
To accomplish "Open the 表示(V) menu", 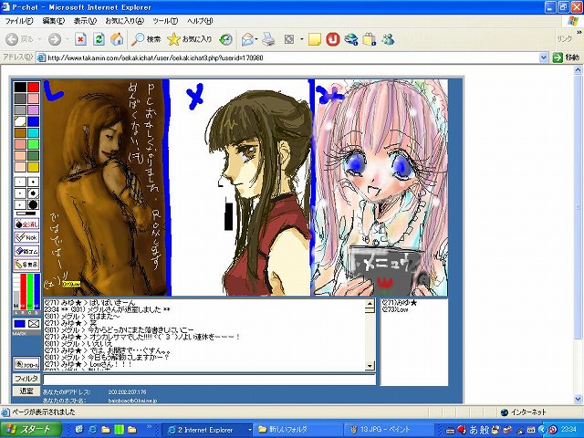I will click(85, 21).
